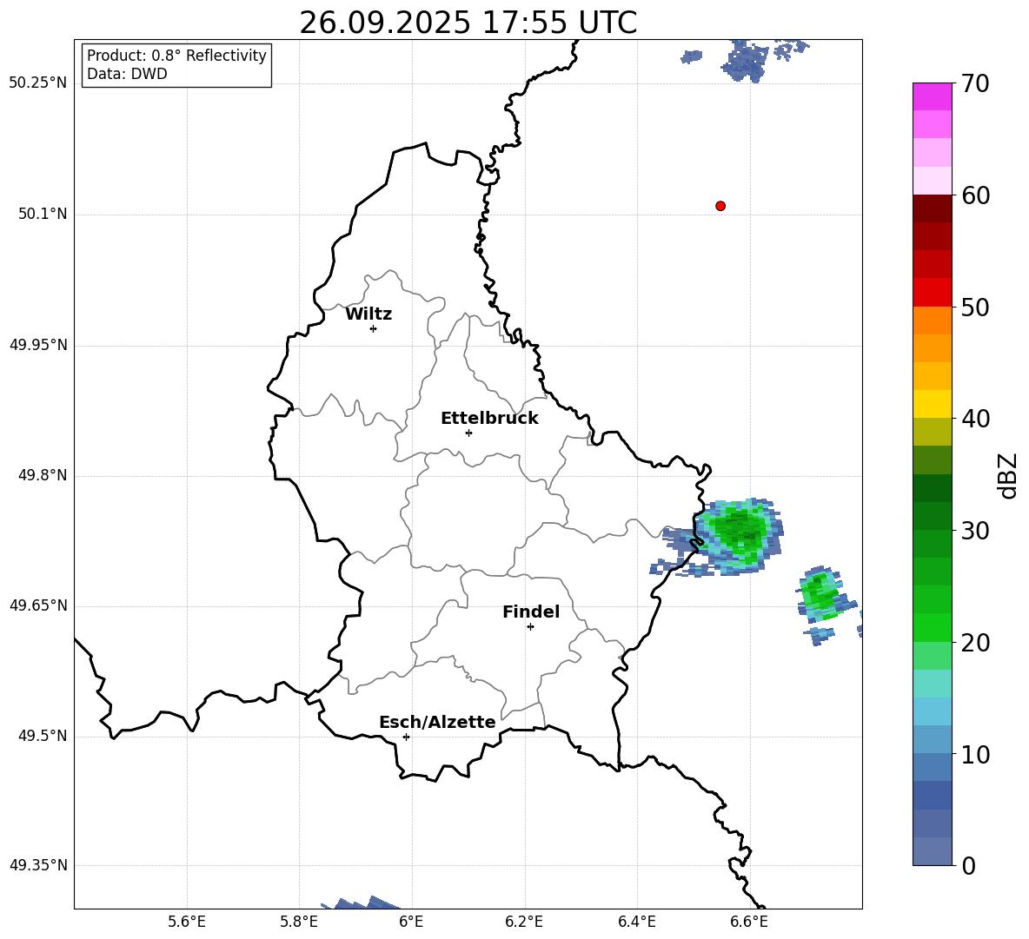This screenshot has width=1029, height=939.
Task: Click the Wiltz station cross marker
Action: 374,328
